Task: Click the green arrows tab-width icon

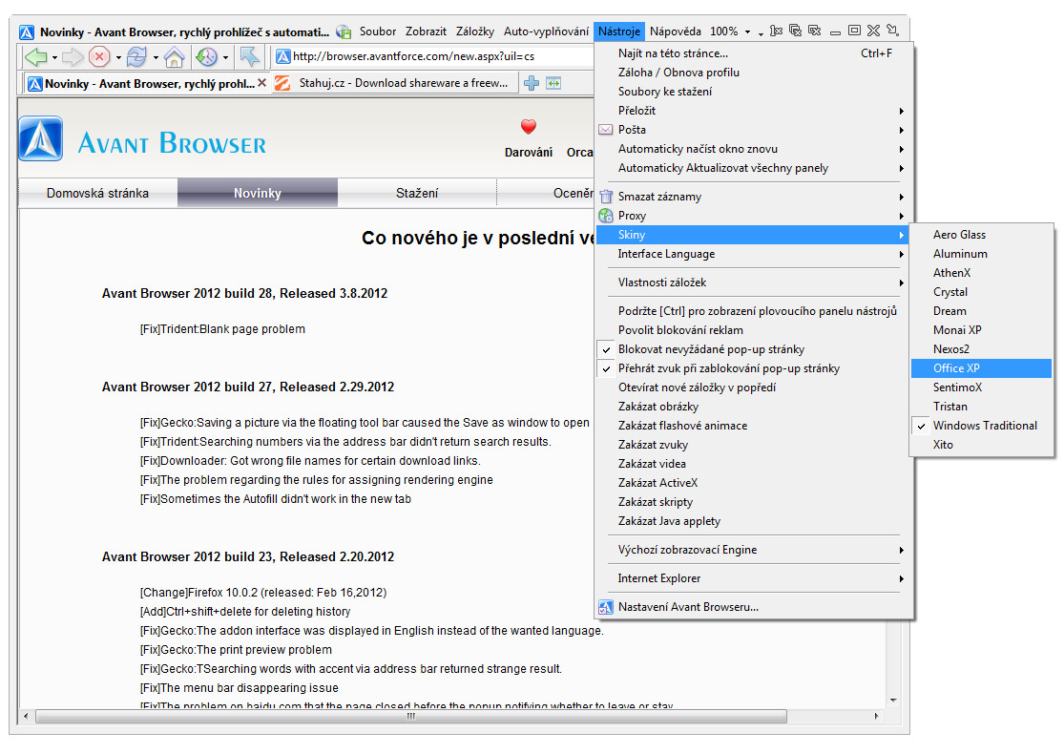Action: [553, 83]
